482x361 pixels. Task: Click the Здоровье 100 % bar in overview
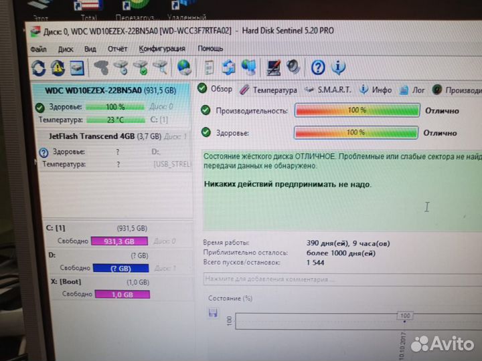coord(356,132)
